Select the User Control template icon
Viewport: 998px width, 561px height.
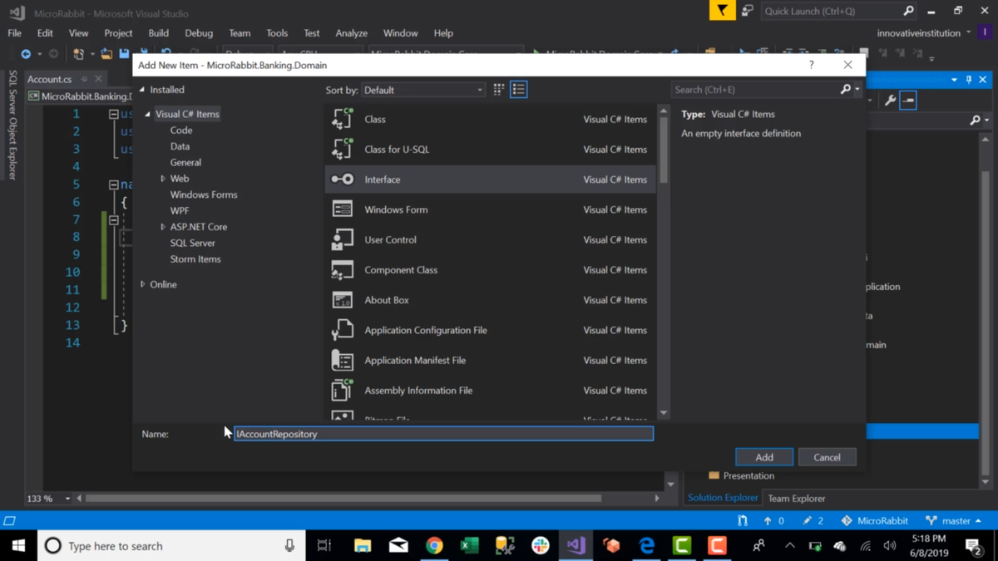tap(342, 239)
